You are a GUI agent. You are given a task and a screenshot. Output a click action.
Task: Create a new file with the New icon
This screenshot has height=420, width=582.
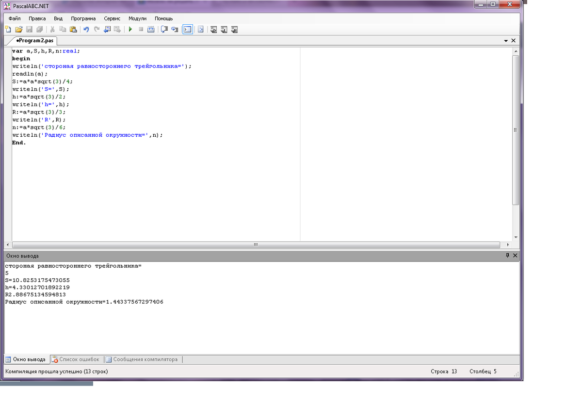point(8,30)
